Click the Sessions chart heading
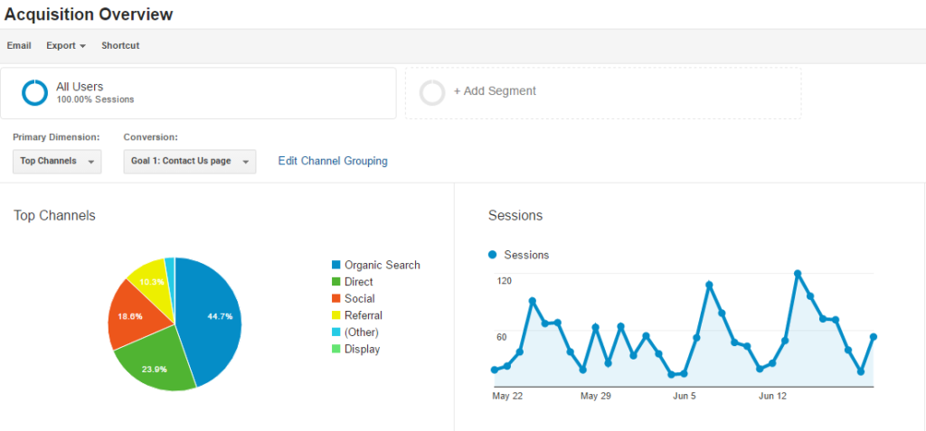The width and height of the screenshot is (926, 431). pos(515,215)
